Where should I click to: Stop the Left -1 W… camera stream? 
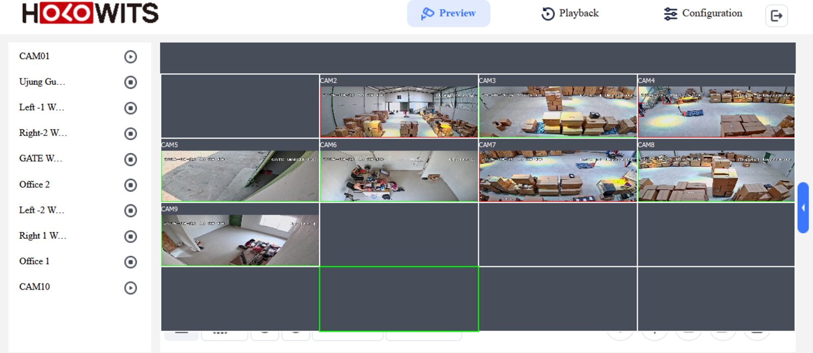pyautogui.click(x=131, y=108)
